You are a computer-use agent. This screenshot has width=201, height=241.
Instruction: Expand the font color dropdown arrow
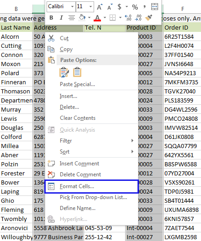tap(105, 18)
